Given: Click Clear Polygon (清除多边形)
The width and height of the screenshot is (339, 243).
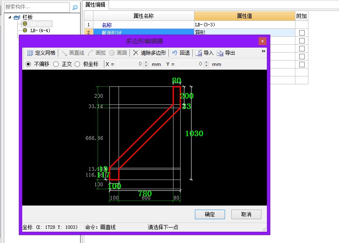Looking at the screenshot, I should [x=150, y=53].
